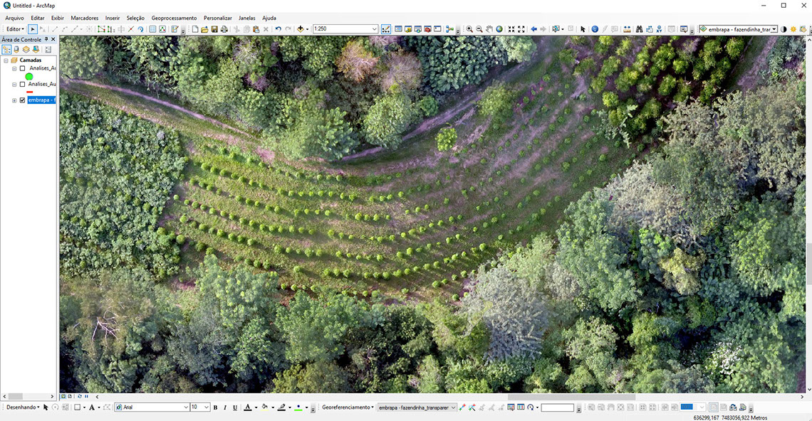Go back to previous extent
The width and height of the screenshot is (812, 421).
[x=533, y=29]
